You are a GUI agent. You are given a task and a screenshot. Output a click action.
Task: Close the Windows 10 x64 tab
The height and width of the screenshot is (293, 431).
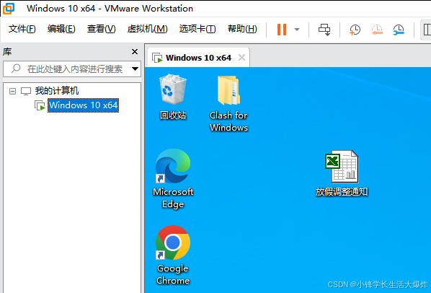241,58
